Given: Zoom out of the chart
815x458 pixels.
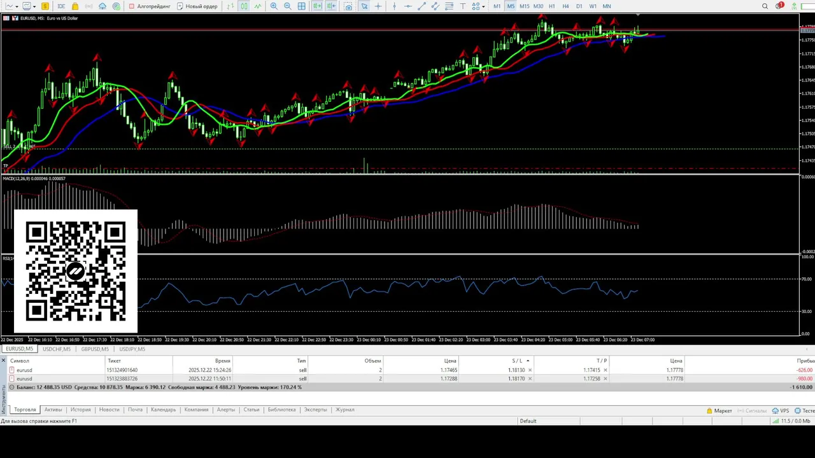Looking at the screenshot, I should (288, 6).
